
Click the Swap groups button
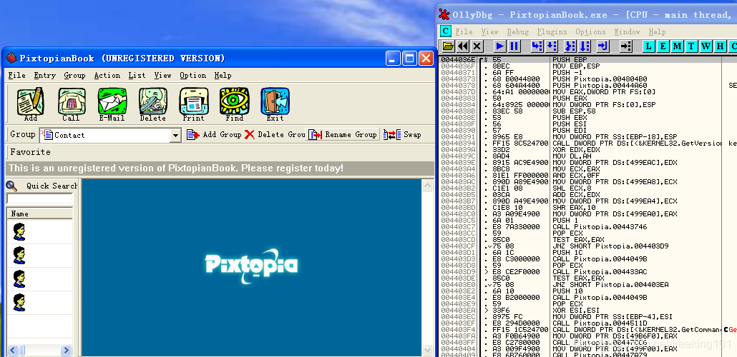(x=402, y=135)
